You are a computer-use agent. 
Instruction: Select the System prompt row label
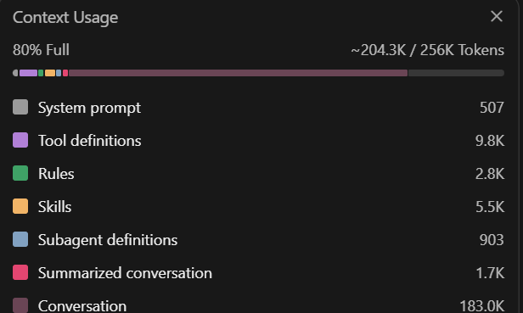click(89, 108)
